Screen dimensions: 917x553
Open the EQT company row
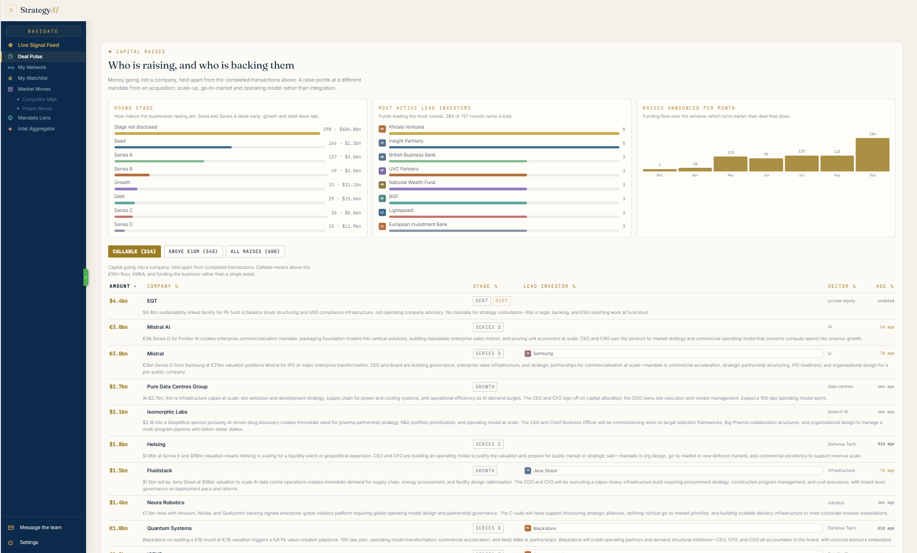(x=502, y=306)
